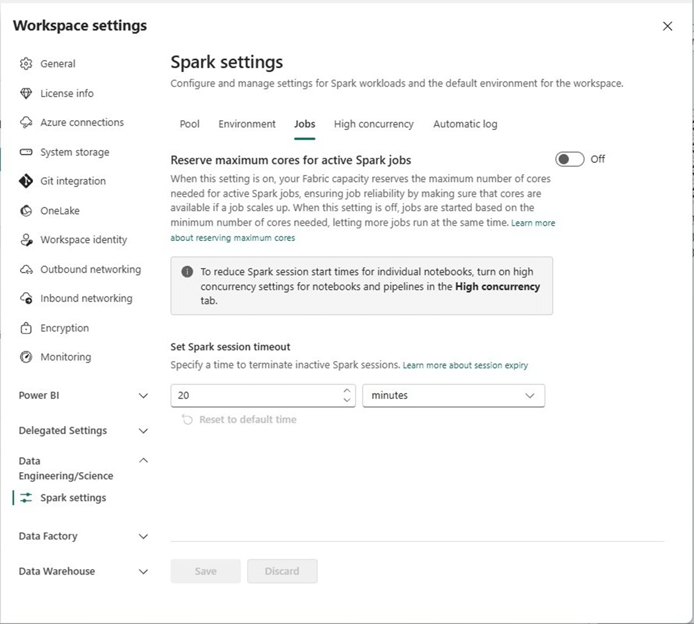Click the License info diamond icon
Image resolution: width=694 pixels, height=624 pixels.
[26, 93]
